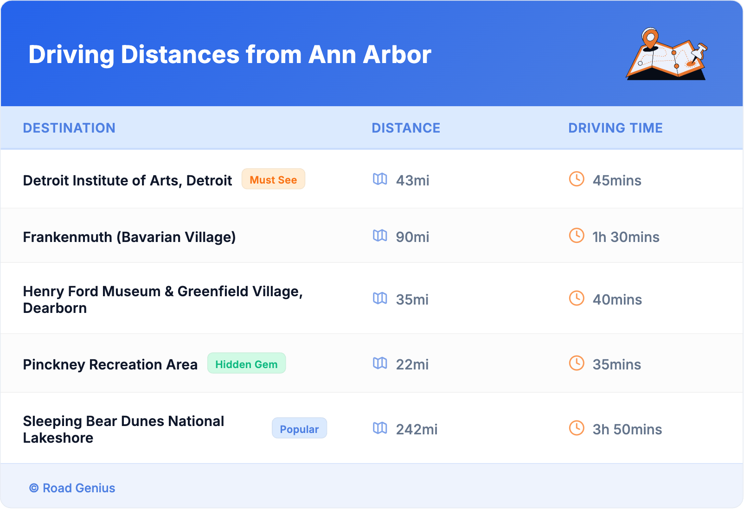
Task: Select Henry Ford Museum & Greenfield Village row
Action: point(163,299)
